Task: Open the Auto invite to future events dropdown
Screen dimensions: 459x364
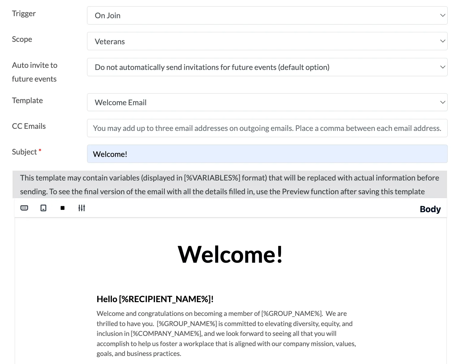Action: point(267,67)
